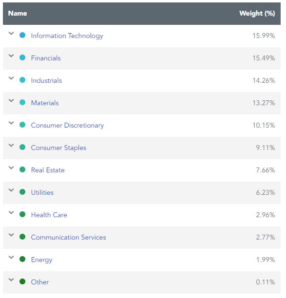Expand the Energy sector chevron

click(11, 258)
